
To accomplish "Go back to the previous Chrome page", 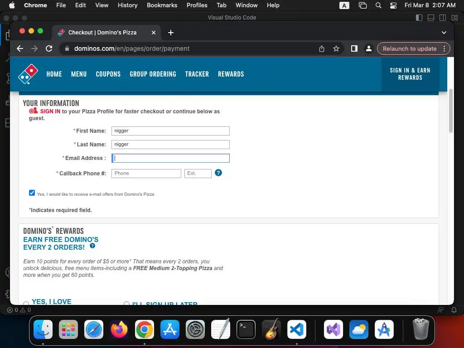I will [20, 48].
